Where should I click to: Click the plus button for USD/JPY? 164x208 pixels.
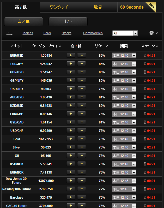click(71, 89)
